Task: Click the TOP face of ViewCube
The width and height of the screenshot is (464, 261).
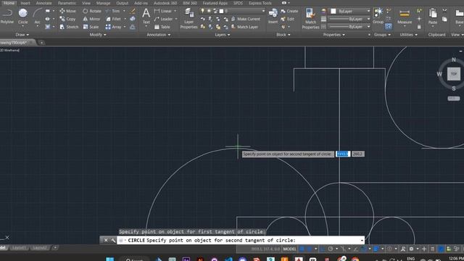Action: pyautogui.click(x=454, y=74)
